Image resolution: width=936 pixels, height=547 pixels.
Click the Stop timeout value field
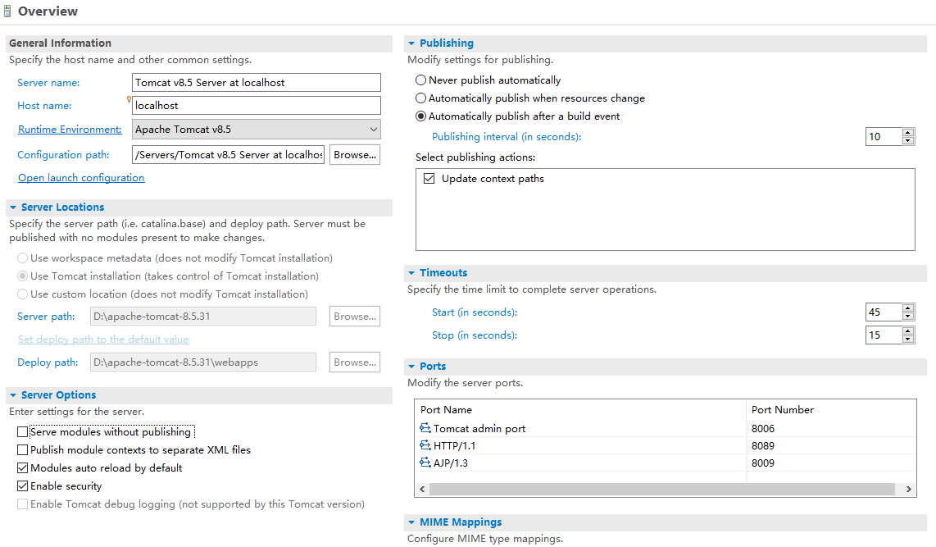tap(884, 335)
